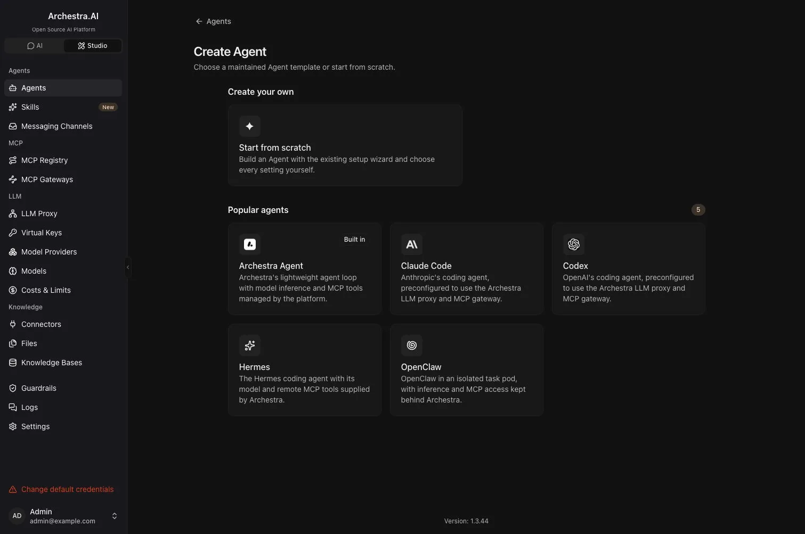Open MCP Registry page
Screen dimensions: 805x534
tap(63, 160)
